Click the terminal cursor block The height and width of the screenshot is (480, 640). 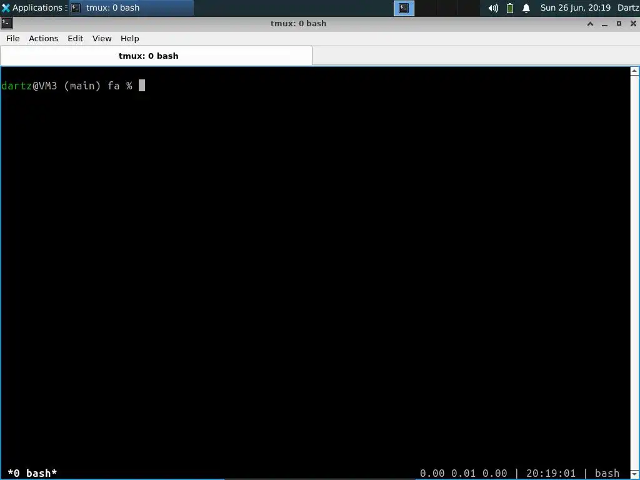pyautogui.click(x=142, y=85)
